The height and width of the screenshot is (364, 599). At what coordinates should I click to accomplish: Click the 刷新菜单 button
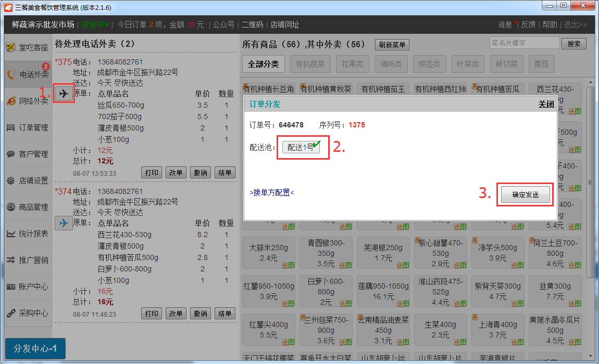coord(392,45)
